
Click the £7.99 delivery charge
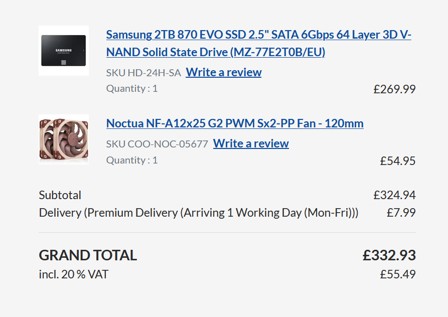(x=401, y=213)
